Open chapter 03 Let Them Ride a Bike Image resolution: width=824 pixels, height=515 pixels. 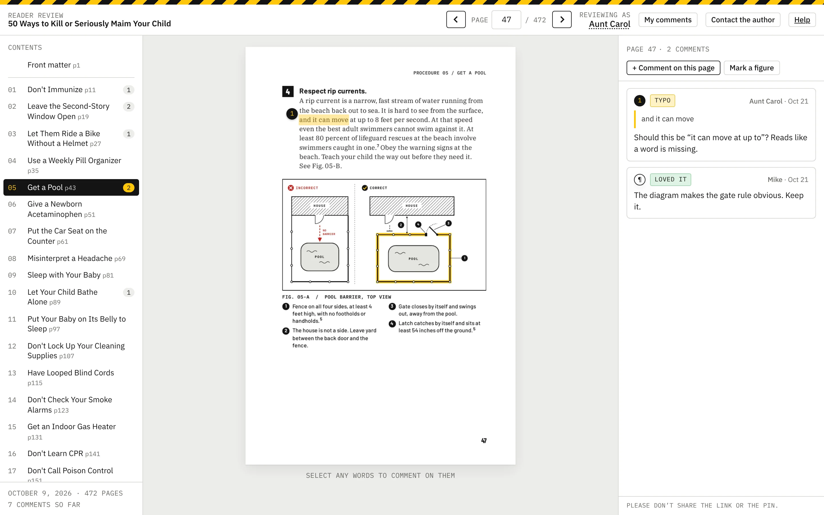pos(71,138)
